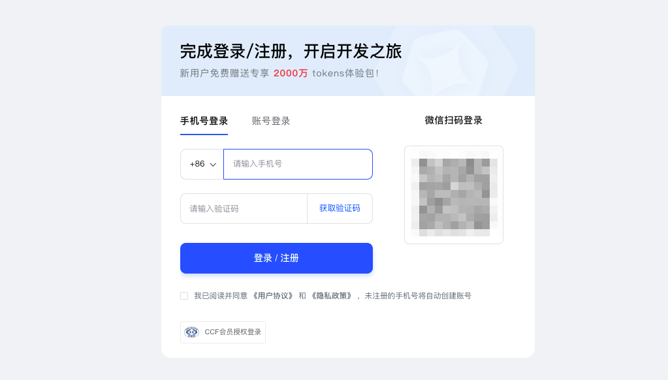Select CCF会员授权登录 option
668x380 pixels.
point(223,332)
